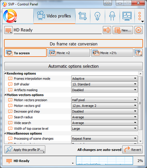Open the light bulb ambient lighting tab
This screenshot has height=168, width=147.
tap(97, 16)
